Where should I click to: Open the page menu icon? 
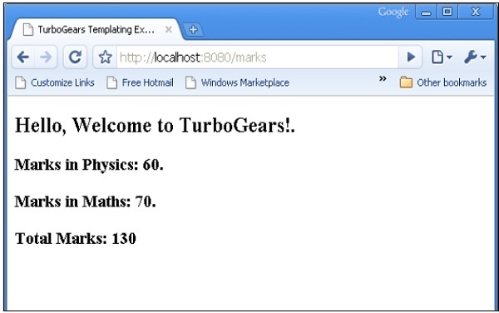[x=442, y=57]
